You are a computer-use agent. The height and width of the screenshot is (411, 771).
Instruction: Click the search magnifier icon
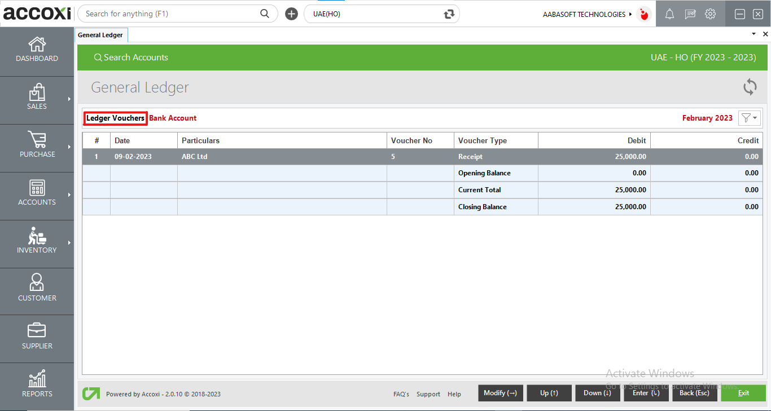tap(265, 14)
